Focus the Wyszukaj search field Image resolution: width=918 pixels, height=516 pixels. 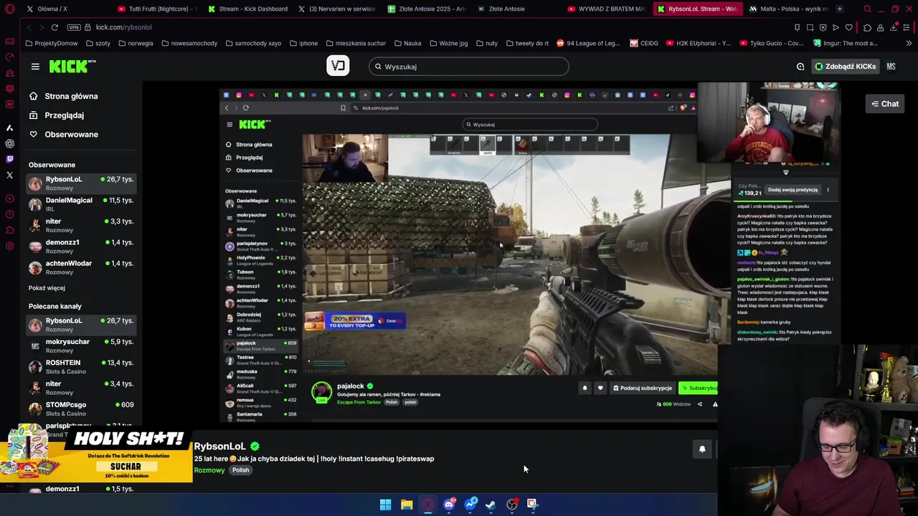(469, 67)
